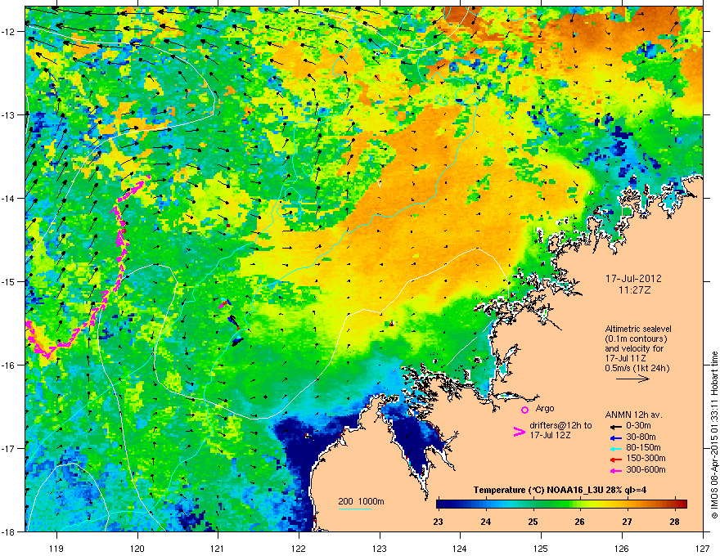720x556 pixels.
Task: Click the 'ANMN 12h av.' legend heading
Action: [633, 415]
